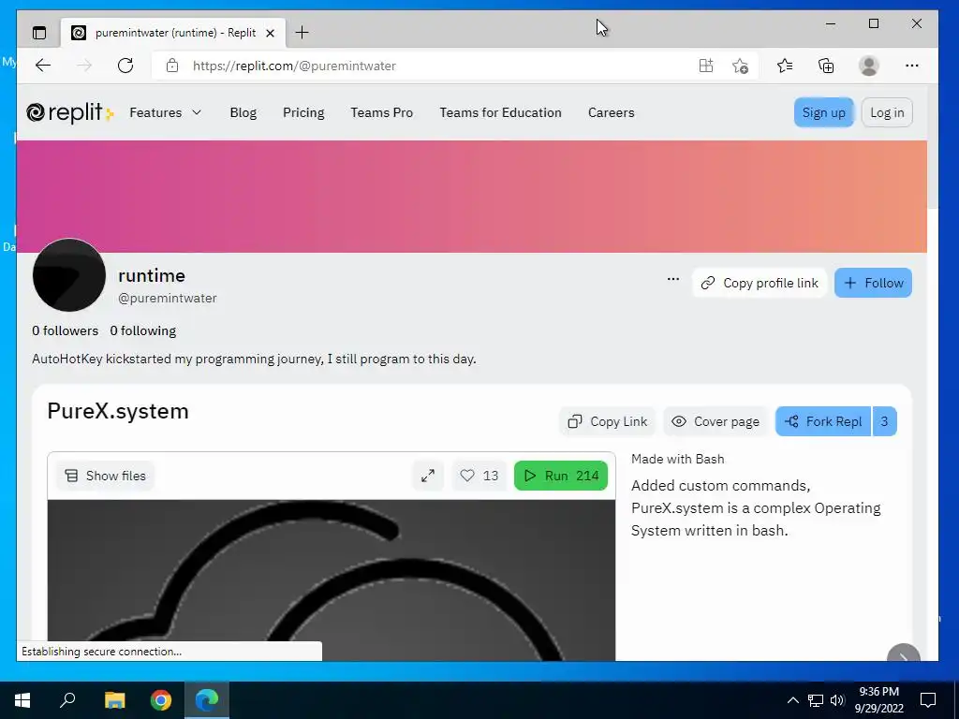This screenshot has width=959, height=719.
Task: Click the taskbar clock and date
Action: click(878, 700)
